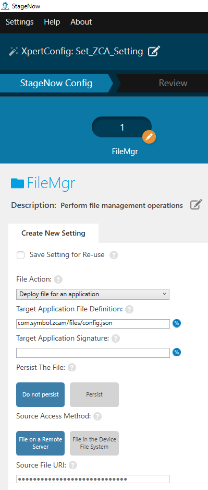This screenshot has width=208, height=490.
Task: Open the Help menu
Action: pos(52,22)
